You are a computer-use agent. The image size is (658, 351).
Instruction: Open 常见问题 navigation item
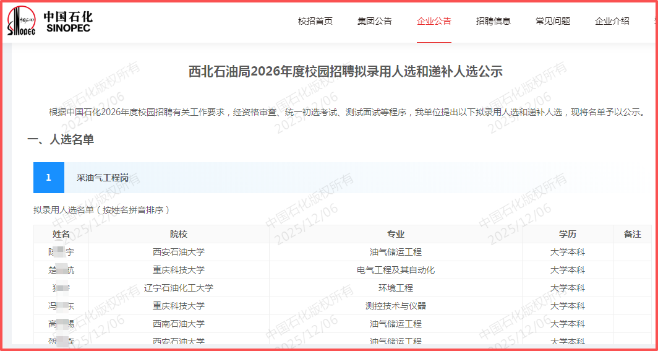pyautogui.click(x=553, y=22)
